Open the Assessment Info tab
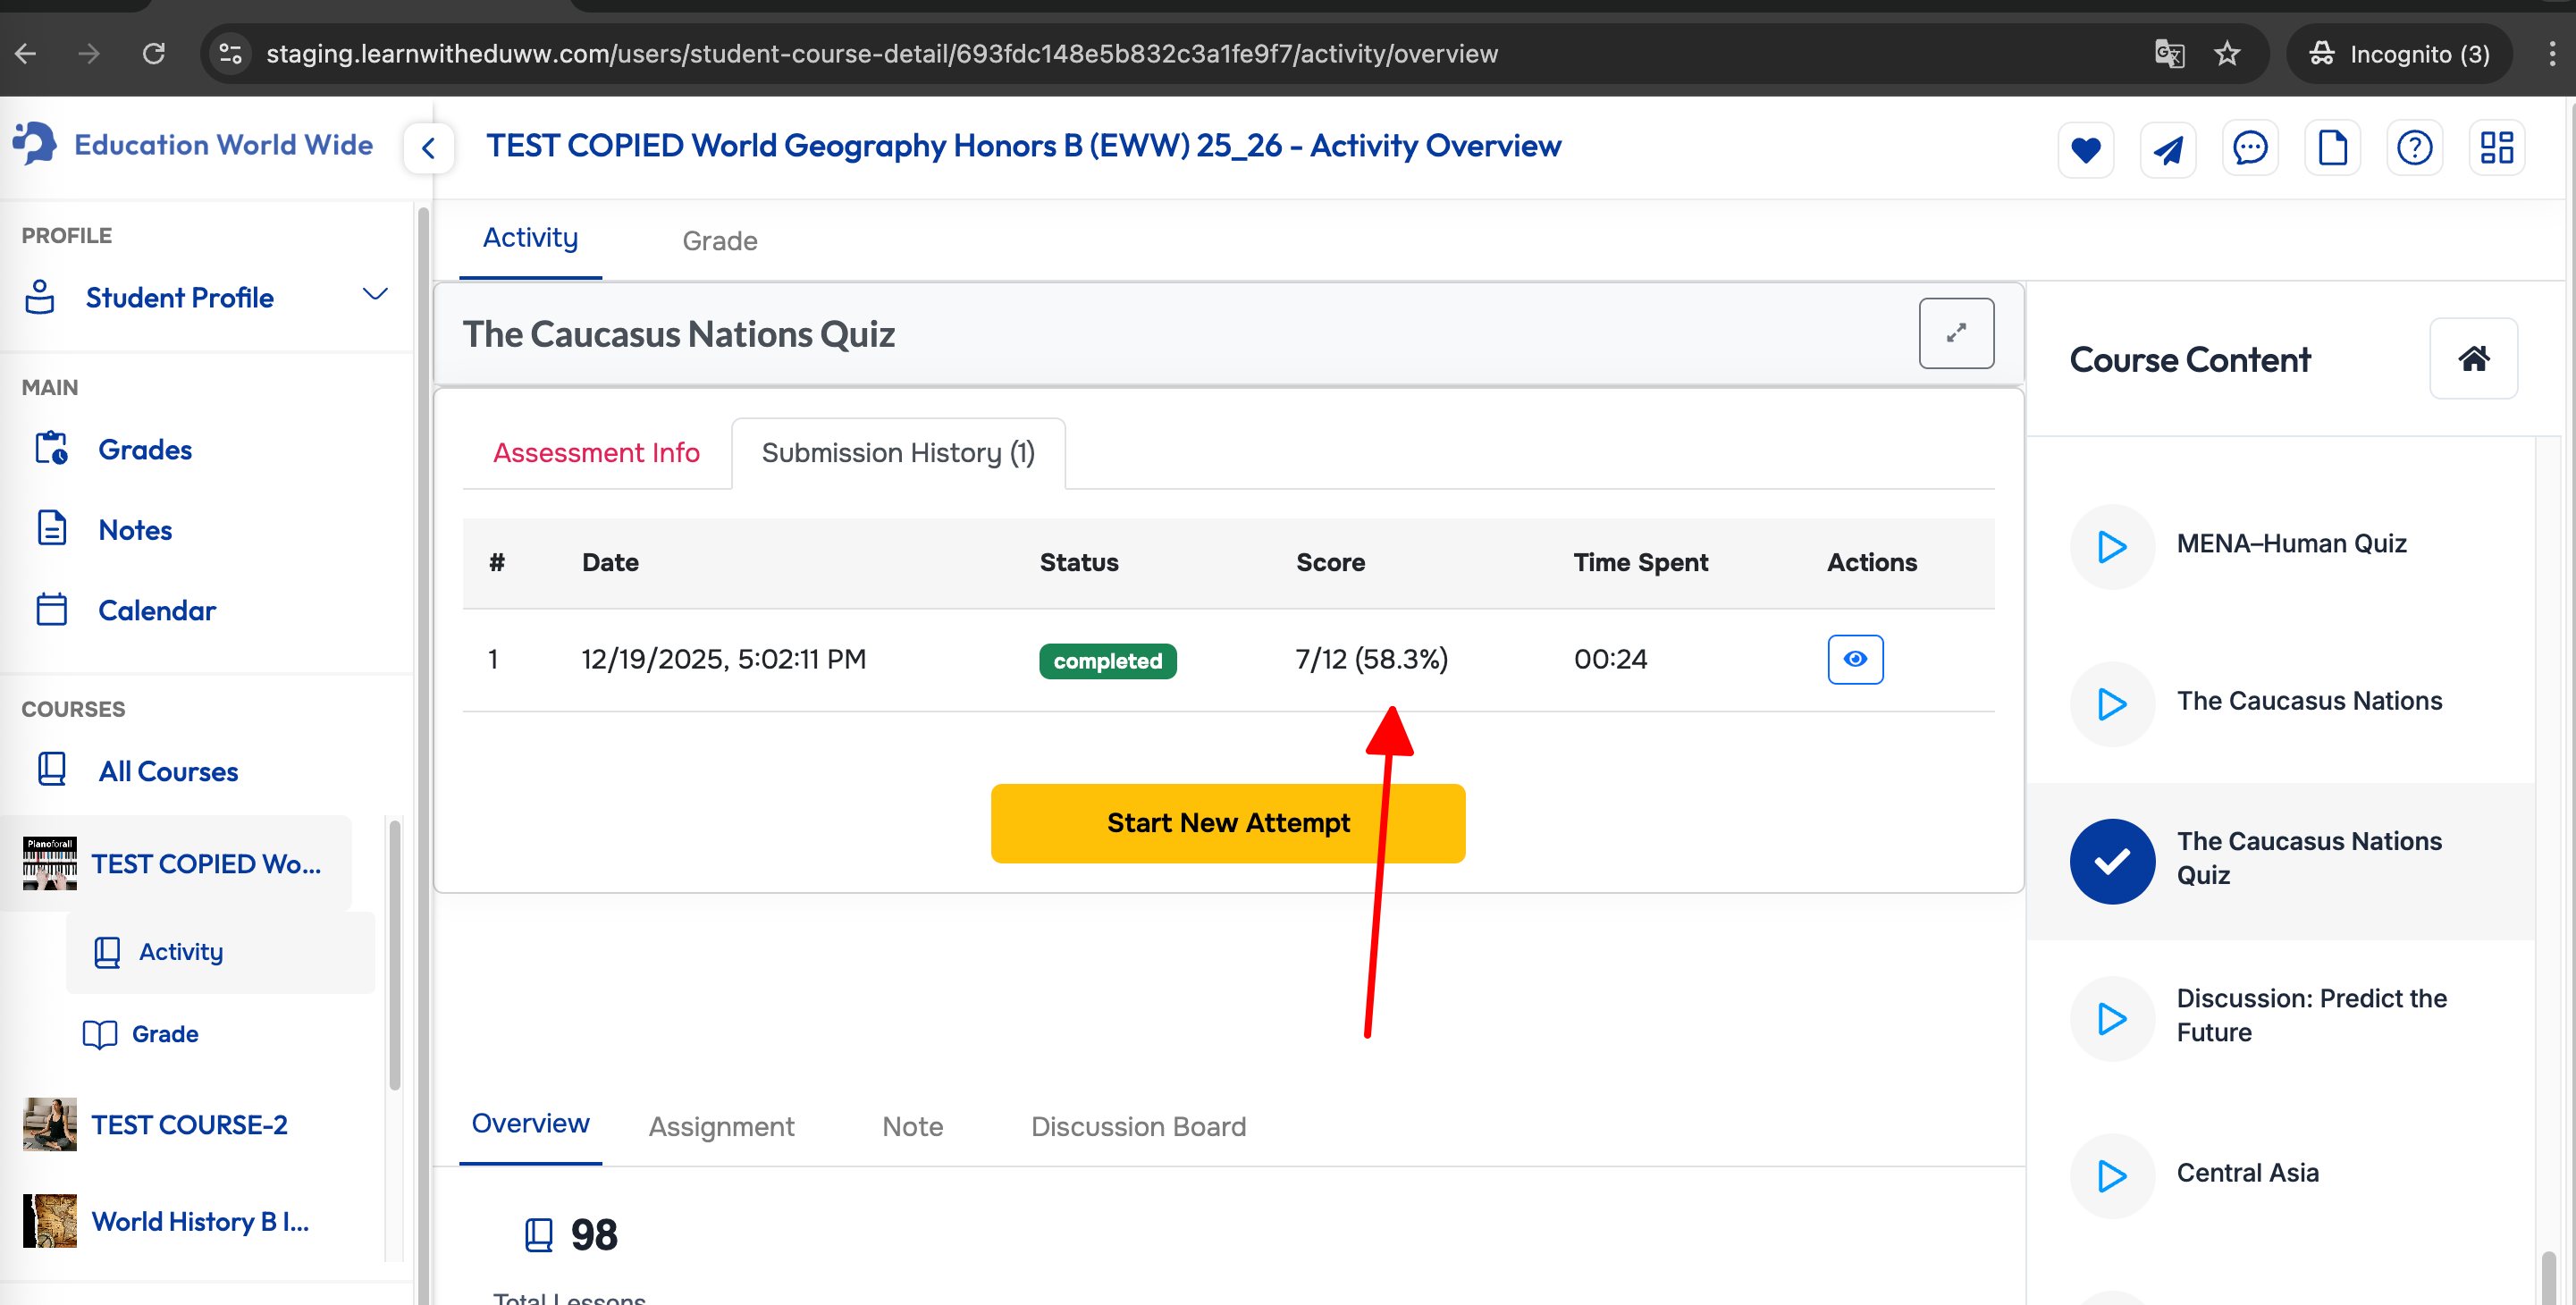The height and width of the screenshot is (1305, 2576). [596, 453]
